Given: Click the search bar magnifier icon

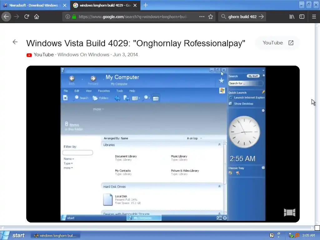Looking at the screenshot, I should click(223, 17).
